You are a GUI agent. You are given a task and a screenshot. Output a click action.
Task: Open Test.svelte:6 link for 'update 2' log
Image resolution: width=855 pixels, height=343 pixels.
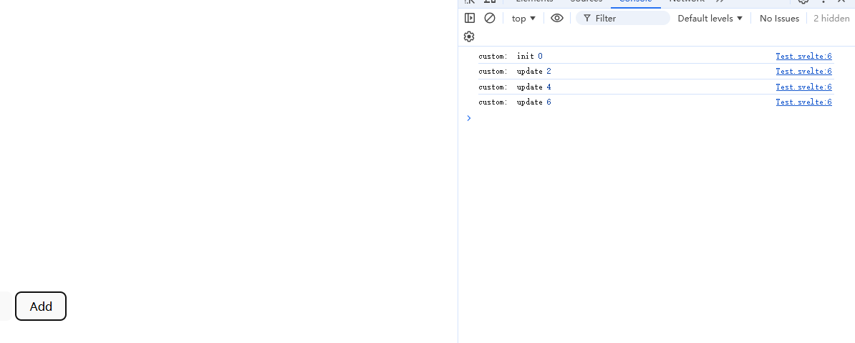803,72
